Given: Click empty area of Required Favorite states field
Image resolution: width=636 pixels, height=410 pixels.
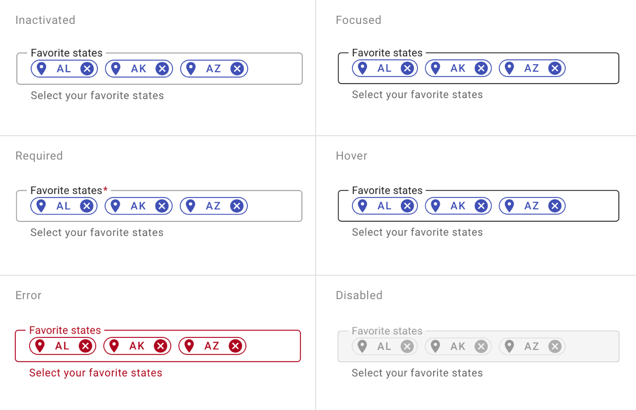Looking at the screenshot, I should [274, 206].
